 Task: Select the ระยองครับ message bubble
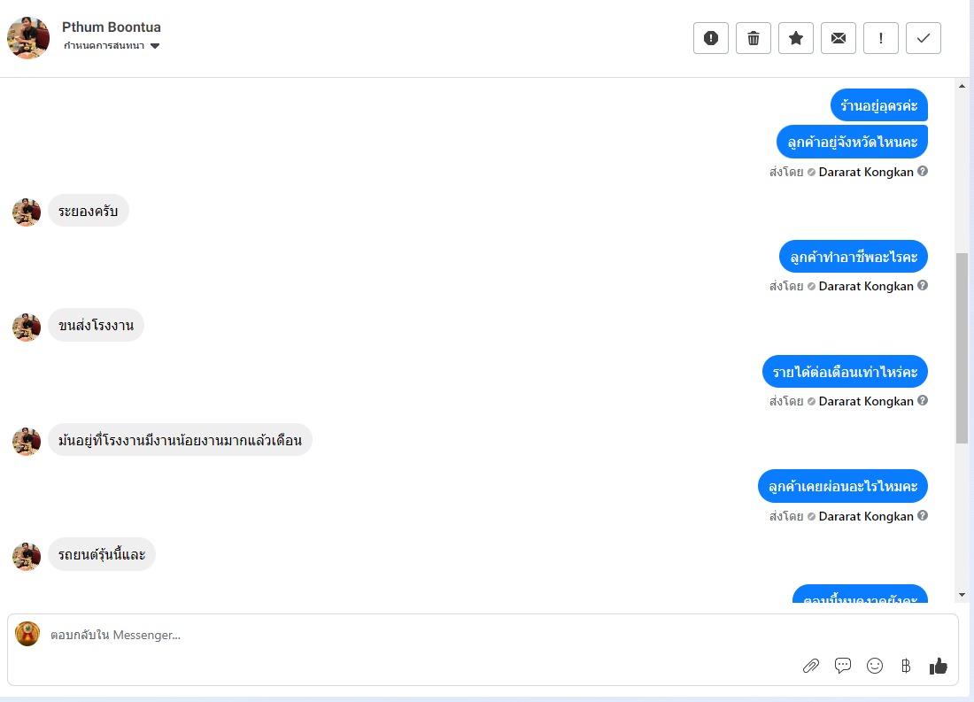click(89, 211)
